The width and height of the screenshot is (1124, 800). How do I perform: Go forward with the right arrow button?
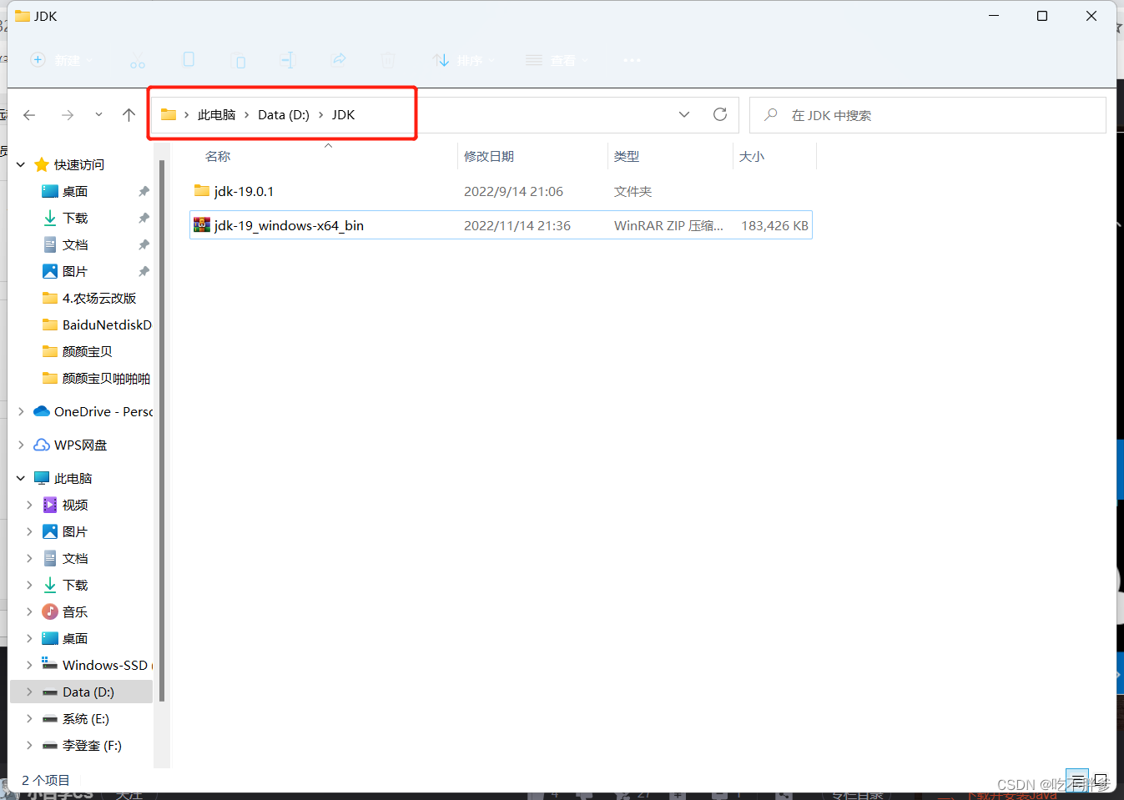(68, 115)
